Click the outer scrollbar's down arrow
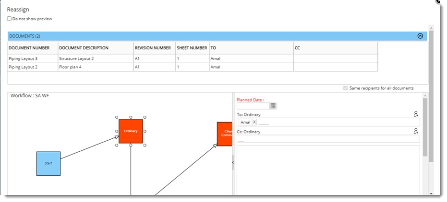 (431, 193)
